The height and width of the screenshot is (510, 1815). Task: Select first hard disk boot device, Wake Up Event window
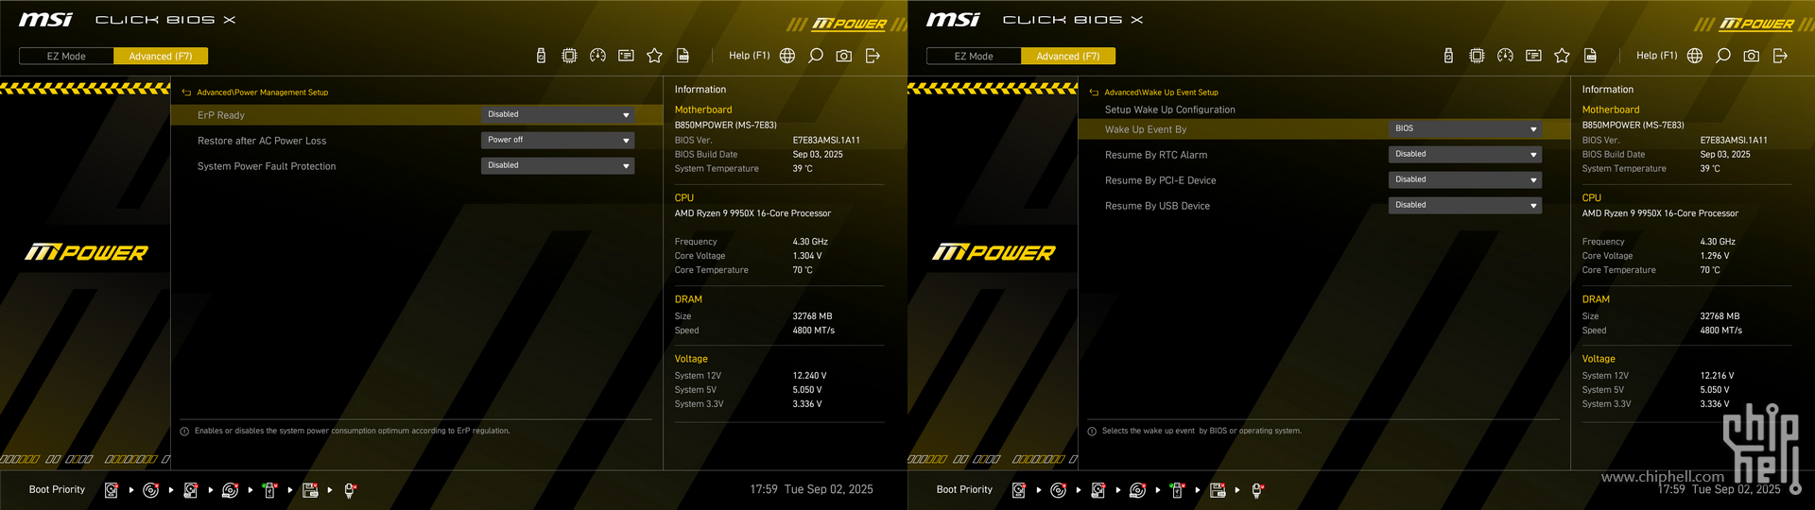coord(1019,490)
